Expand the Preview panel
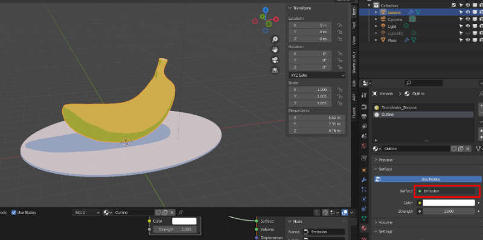Screen dimensions: 483x240 (385, 160)
